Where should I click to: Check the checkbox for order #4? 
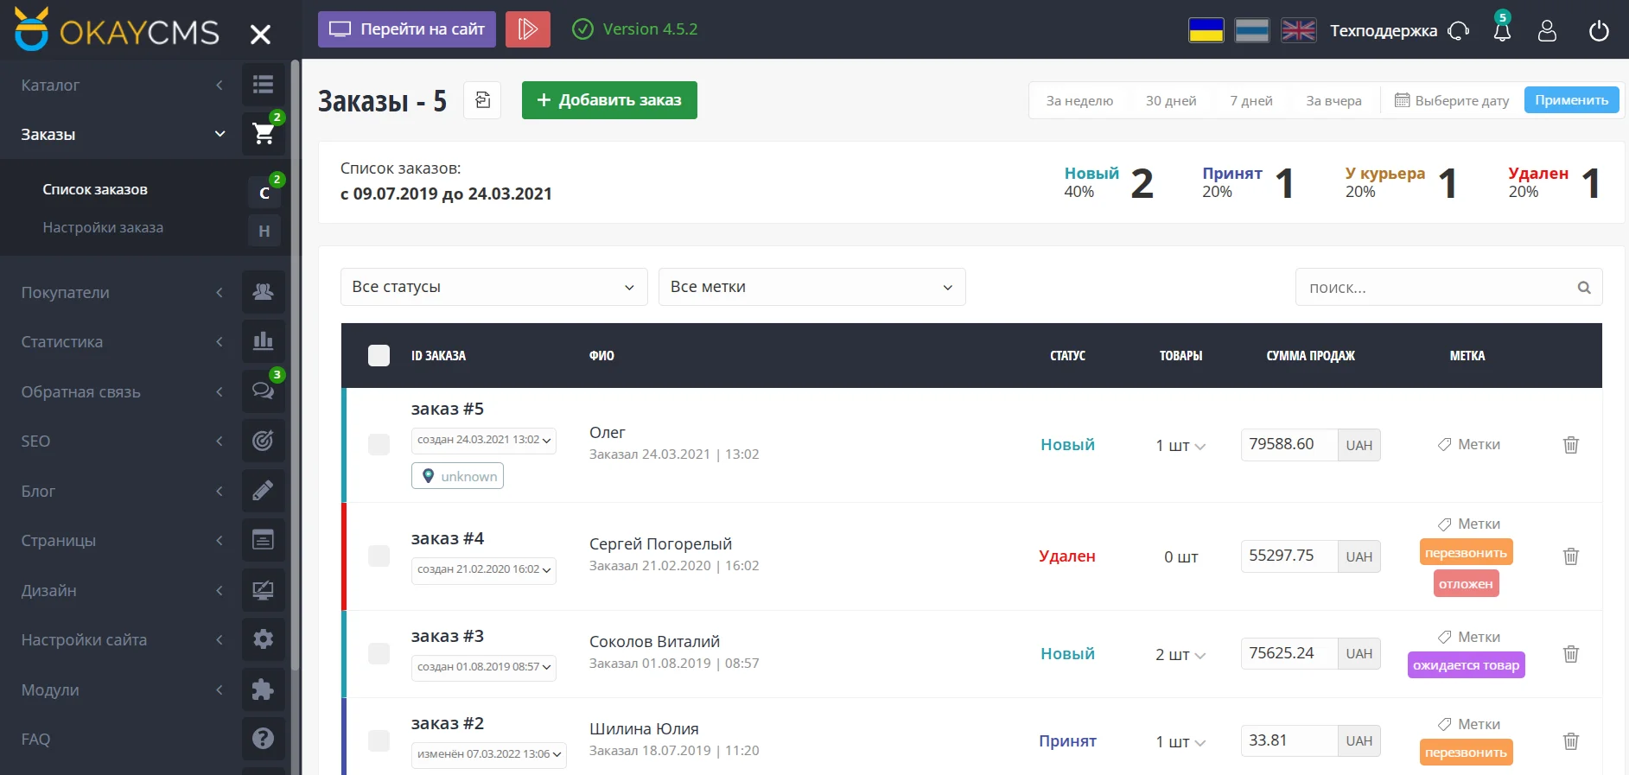click(x=379, y=556)
